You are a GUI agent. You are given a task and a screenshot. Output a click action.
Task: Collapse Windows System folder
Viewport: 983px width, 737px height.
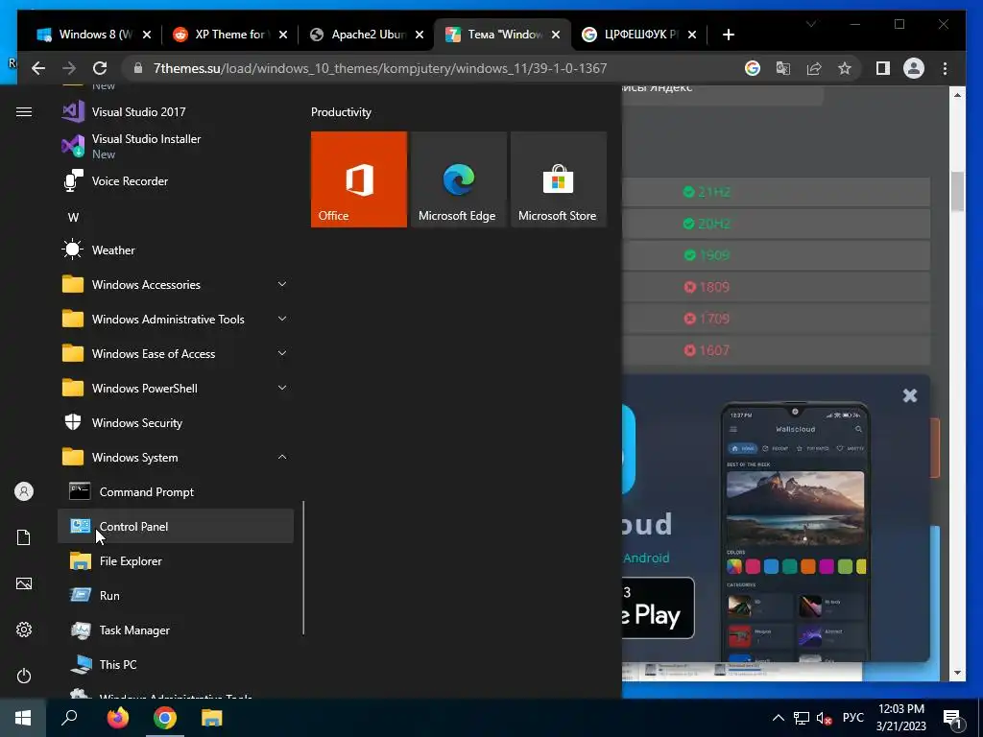point(176,458)
